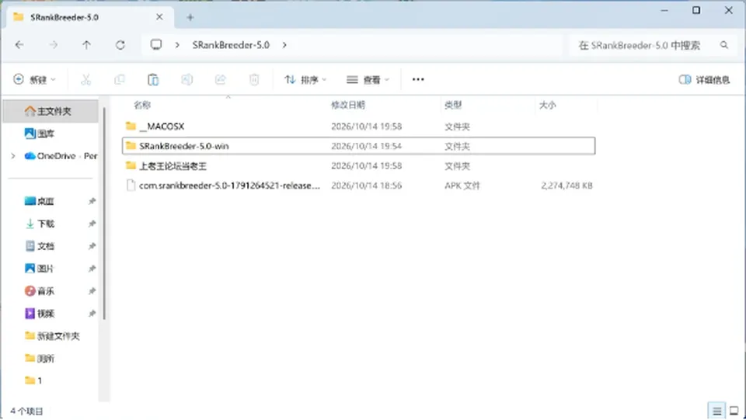Expand chevron before SRankBreeder-5.0 in address bar
This screenshot has width=746, height=420.
(x=177, y=45)
